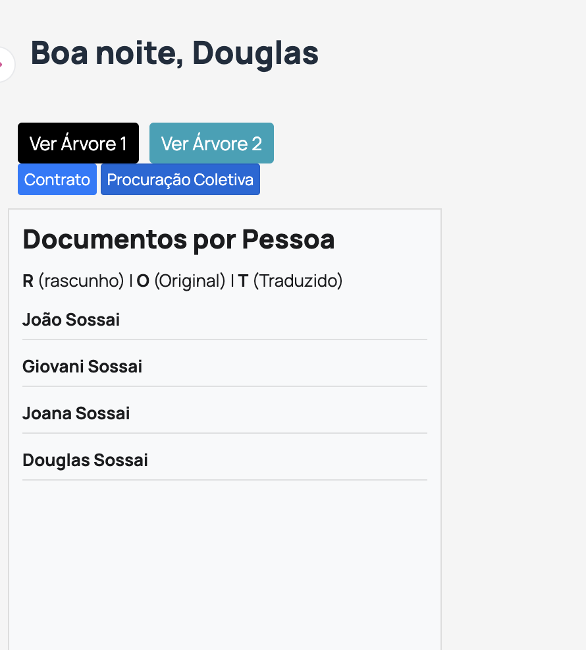The height and width of the screenshot is (650, 586).
Task: Click the R (rascunho) legend label
Action: (x=73, y=281)
